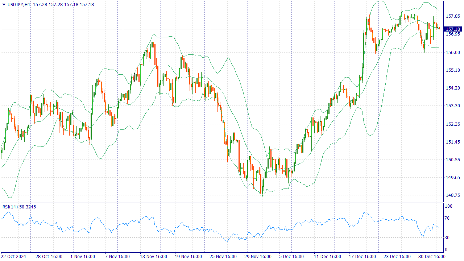
Task: Click the 155.10 price axis label
Action: [453, 70]
